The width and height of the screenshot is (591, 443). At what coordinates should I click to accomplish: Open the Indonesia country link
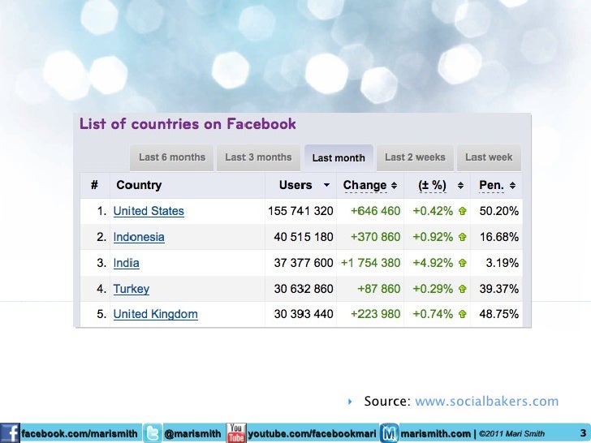[x=139, y=237]
